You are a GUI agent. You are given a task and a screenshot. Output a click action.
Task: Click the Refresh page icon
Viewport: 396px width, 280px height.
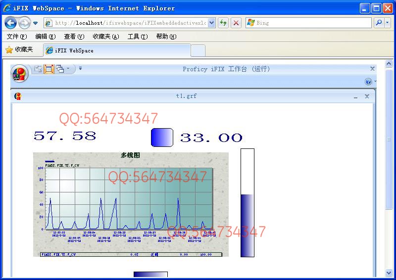pyautogui.click(x=223, y=23)
